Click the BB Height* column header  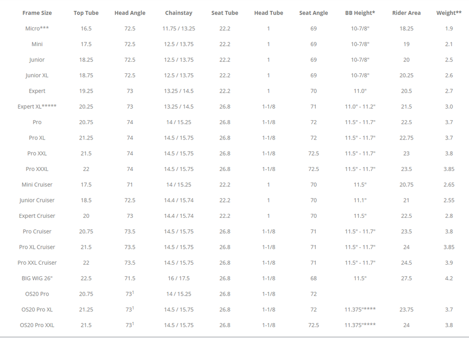tap(360, 13)
